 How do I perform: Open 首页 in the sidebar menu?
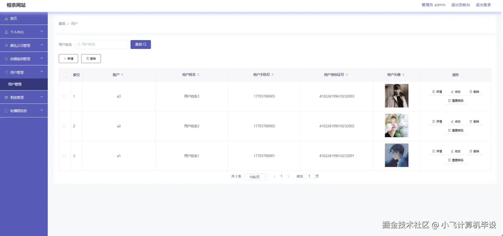(24, 19)
